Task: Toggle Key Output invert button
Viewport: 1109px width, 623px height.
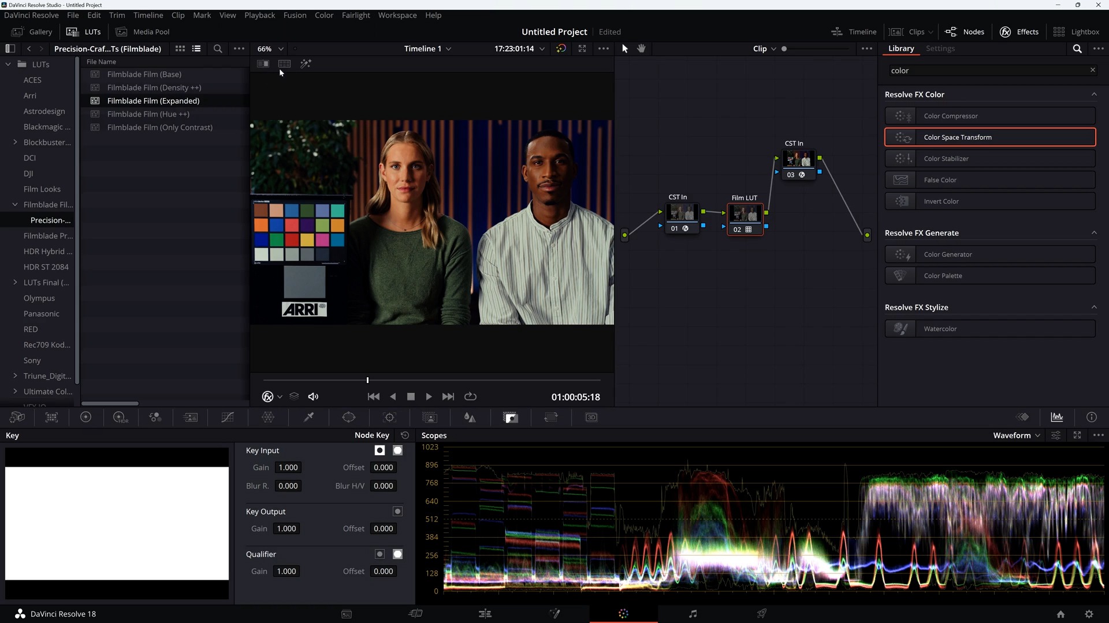Action: pos(397,512)
